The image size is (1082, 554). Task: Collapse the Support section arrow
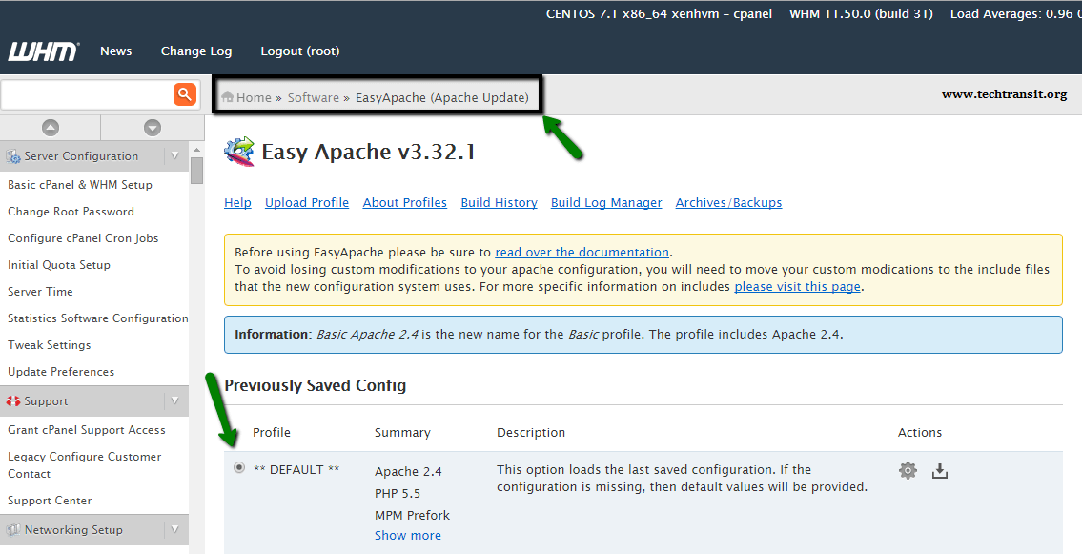point(175,400)
